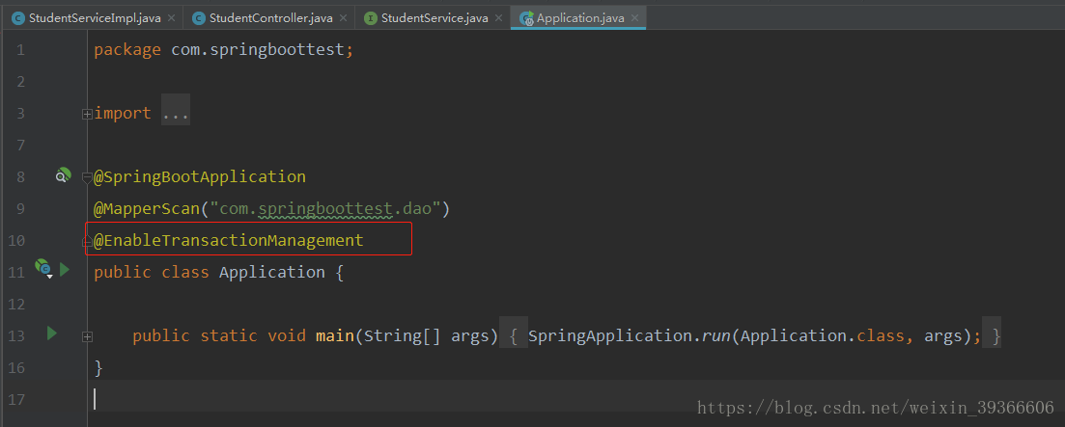Click the @SpringBootApplication annotation
This screenshot has width=1065, height=427.
coord(200,177)
